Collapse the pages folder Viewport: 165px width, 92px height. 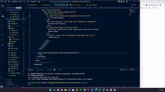coord(12,28)
